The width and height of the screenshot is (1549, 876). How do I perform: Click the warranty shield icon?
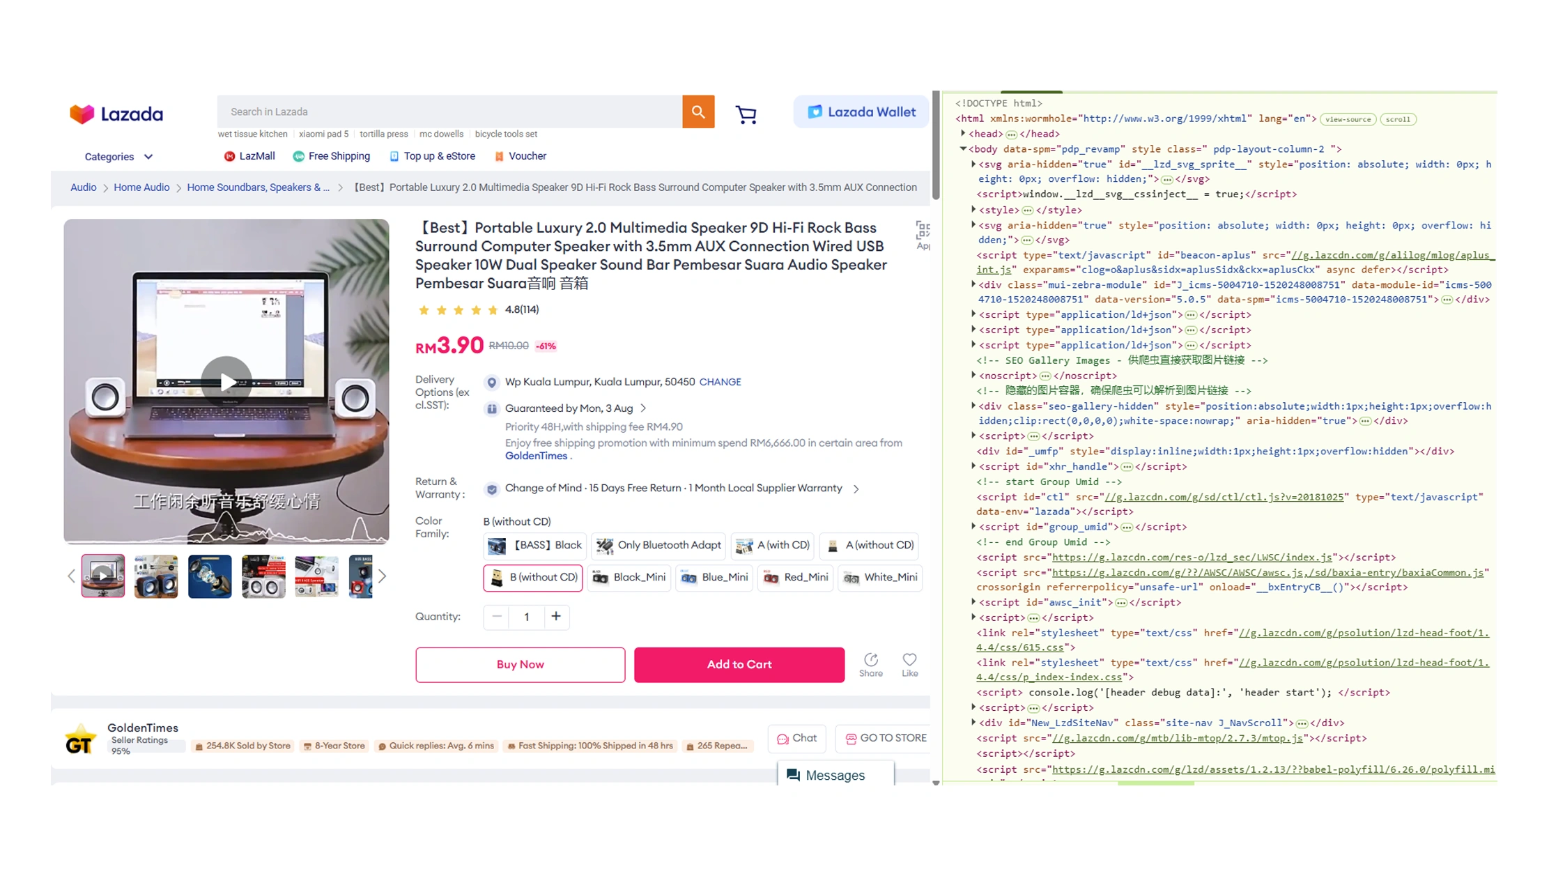(491, 489)
